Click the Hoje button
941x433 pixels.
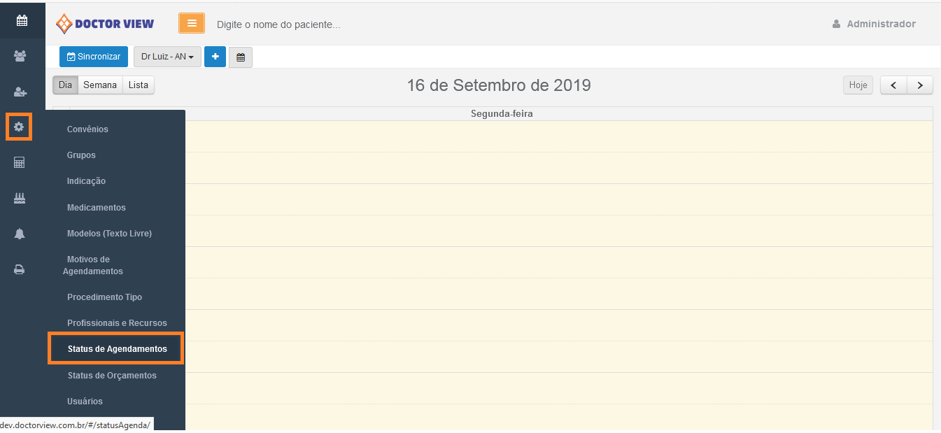tap(858, 85)
